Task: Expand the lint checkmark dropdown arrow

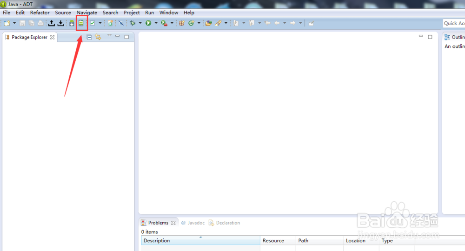Action: [x=100, y=23]
